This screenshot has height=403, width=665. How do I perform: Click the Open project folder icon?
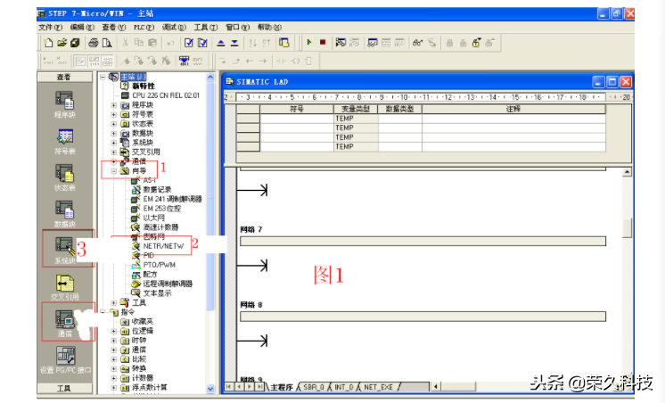pos(62,43)
